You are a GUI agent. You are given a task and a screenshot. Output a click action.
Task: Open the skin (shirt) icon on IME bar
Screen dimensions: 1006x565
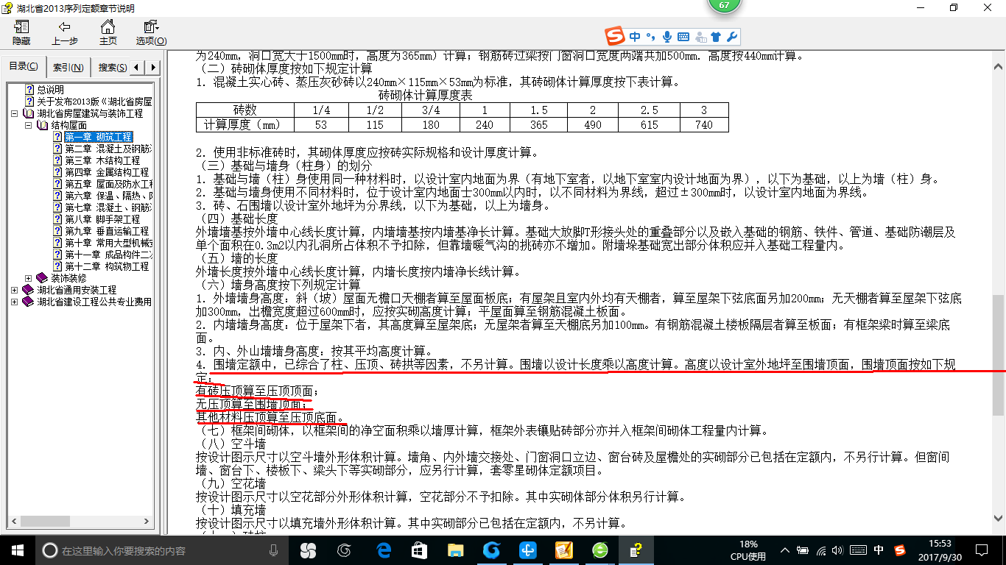(x=717, y=36)
